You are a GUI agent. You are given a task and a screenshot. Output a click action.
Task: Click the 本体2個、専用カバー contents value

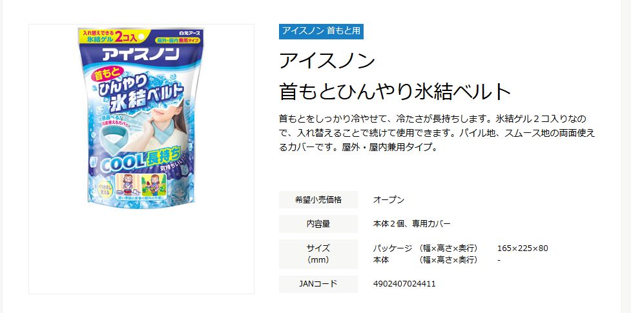tap(411, 224)
